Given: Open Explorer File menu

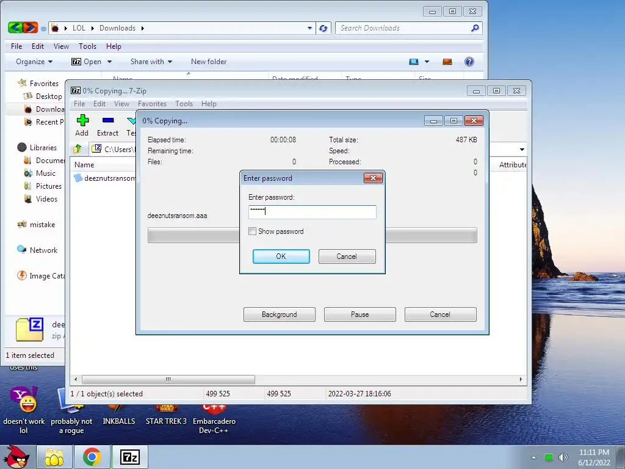Looking at the screenshot, I should point(16,46).
